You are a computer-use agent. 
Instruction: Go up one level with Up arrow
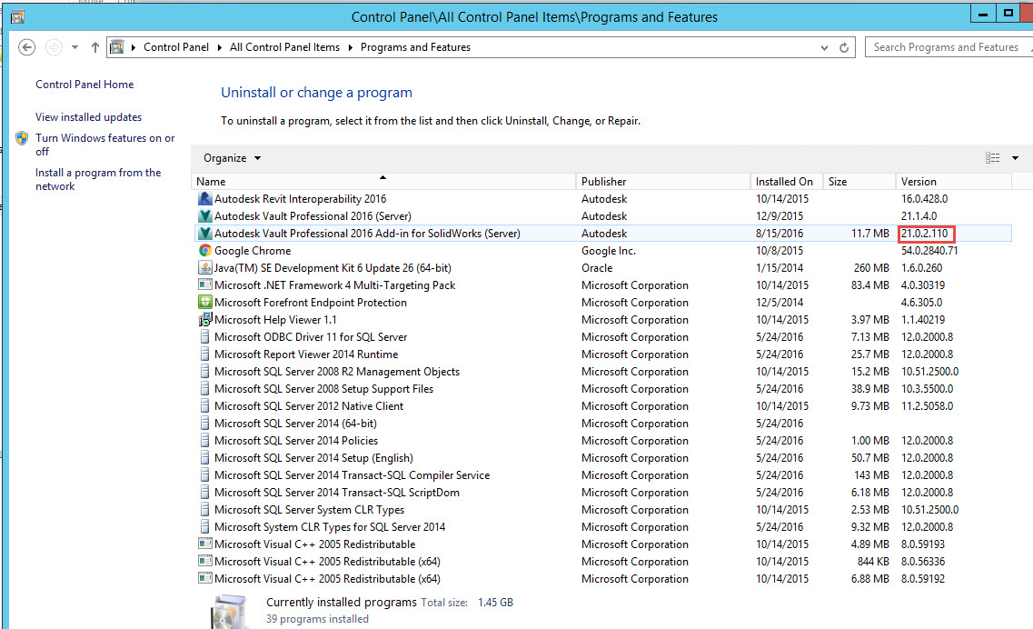pos(94,47)
